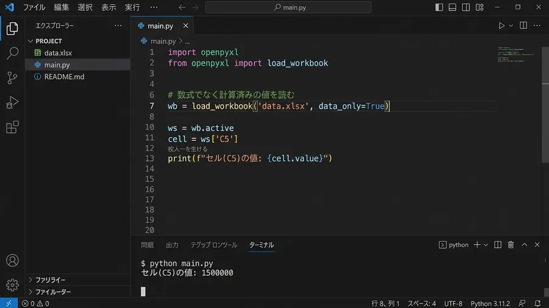Click the command center search box
Image resolution: width=549 pixels, height=308 pixels.
(x=288, y=7)
